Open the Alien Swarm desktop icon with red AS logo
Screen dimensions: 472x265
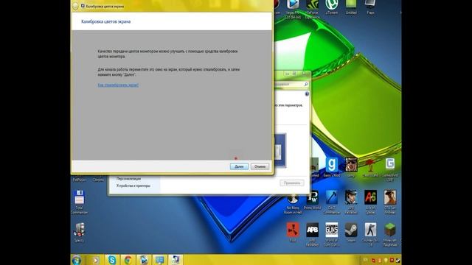(x=370, y=202)
